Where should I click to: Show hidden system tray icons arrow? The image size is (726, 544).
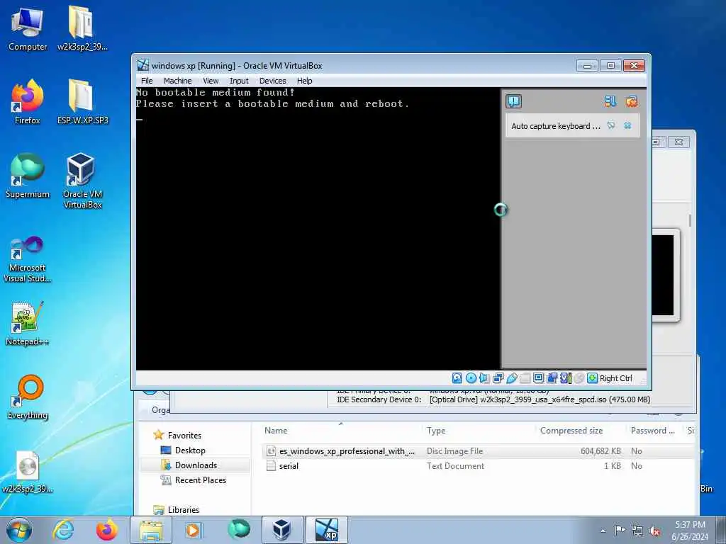(x=603, y=531)
